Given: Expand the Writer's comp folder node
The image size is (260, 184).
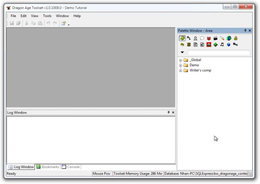Looking at the screenshot, I should [181, 71].
